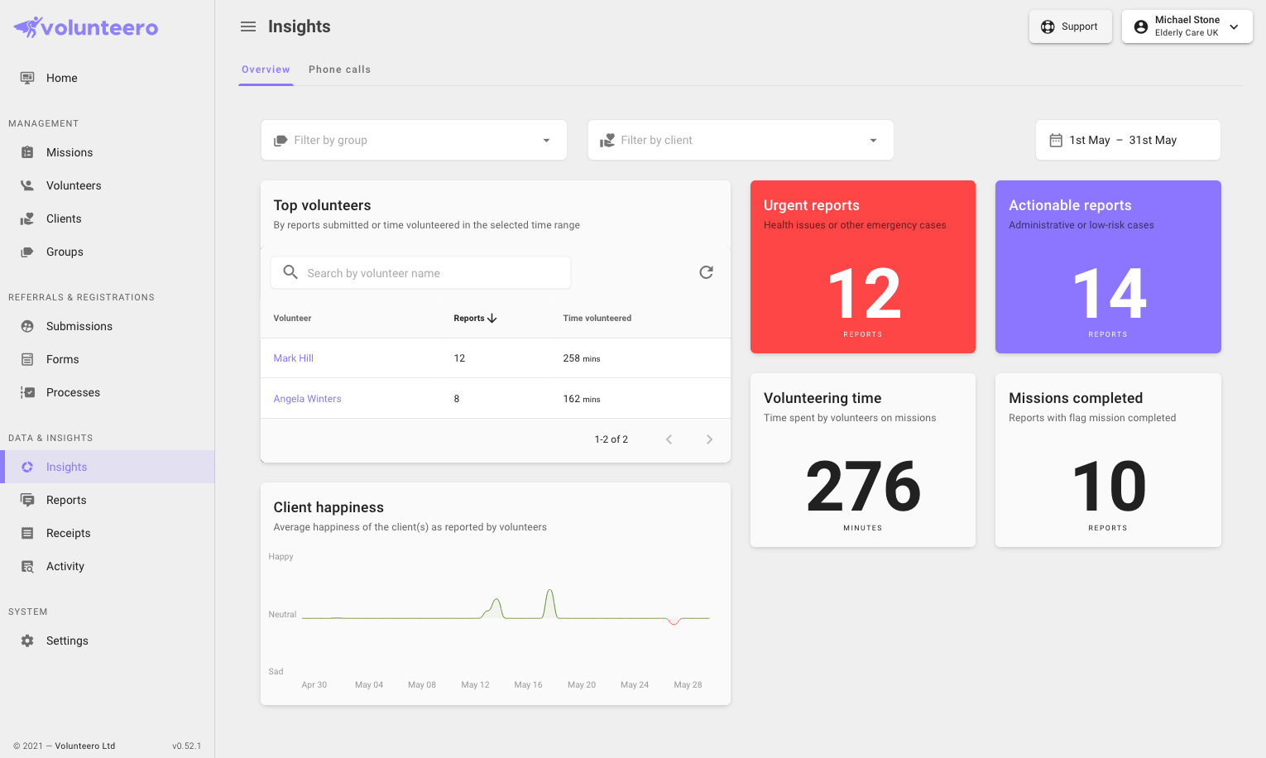The width and height of the screenshot is (1266, 758).
Task: Select the Volunteers sidebar icon
Action: 28,185
